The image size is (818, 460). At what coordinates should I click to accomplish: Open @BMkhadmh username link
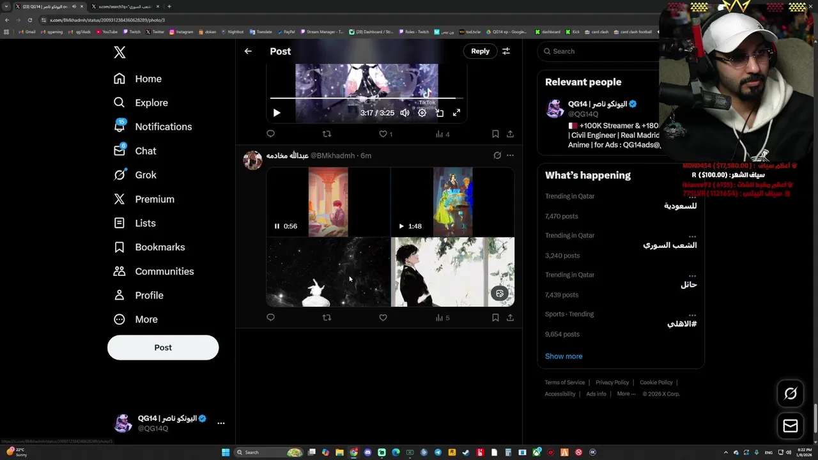tap(332, 155)
